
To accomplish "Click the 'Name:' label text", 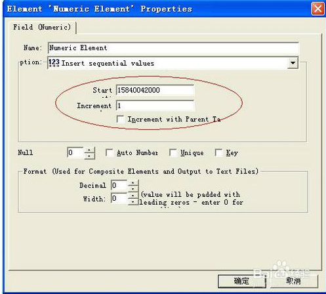I will [33, 48].
